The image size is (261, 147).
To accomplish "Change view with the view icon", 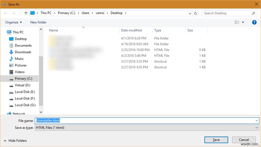I will 237,22.
